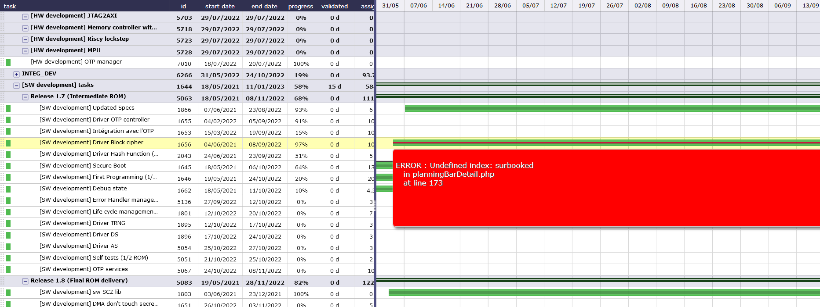Click drag grip on Debug state row

(2, 189)
